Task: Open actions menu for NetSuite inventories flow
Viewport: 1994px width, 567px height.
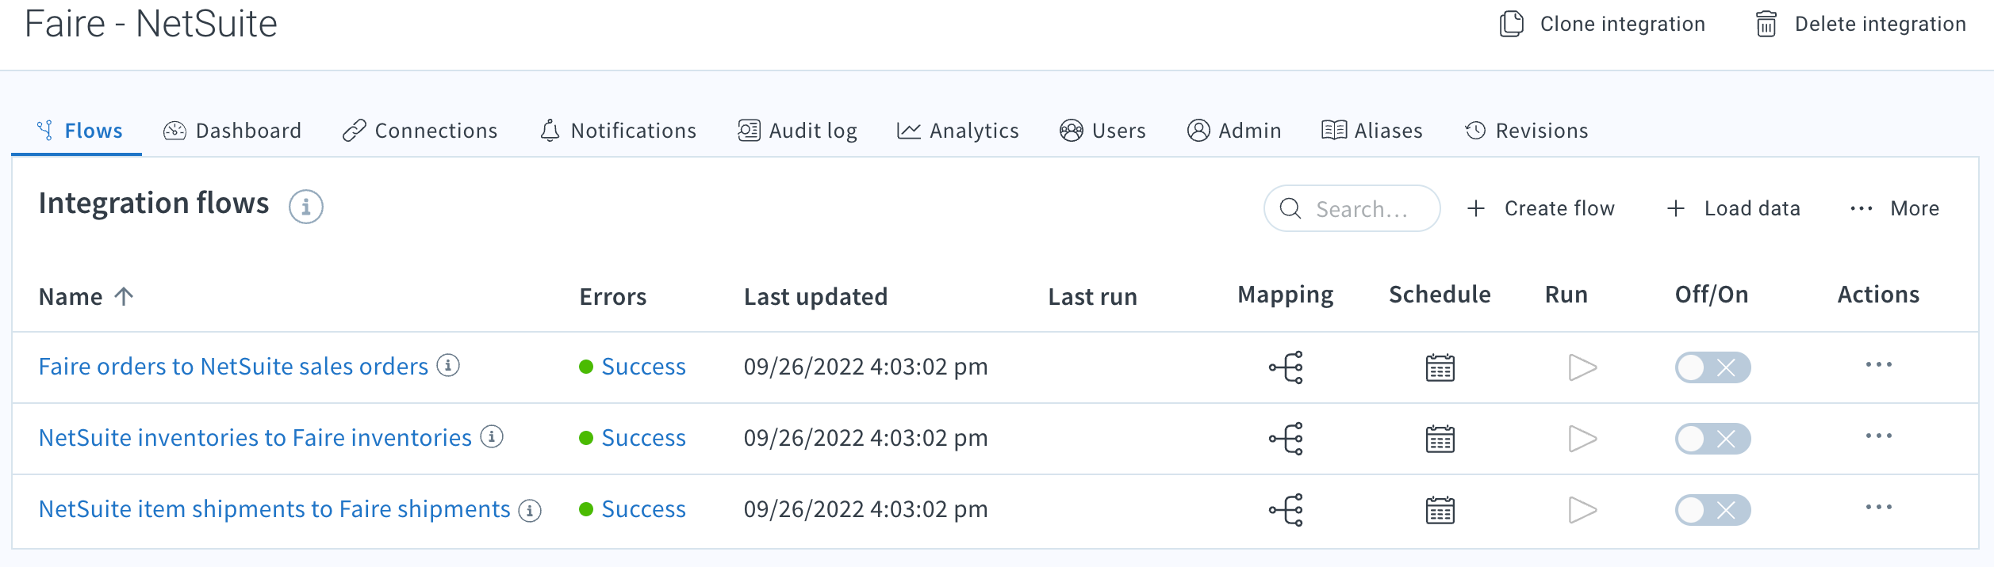Action: point(1878,436)
